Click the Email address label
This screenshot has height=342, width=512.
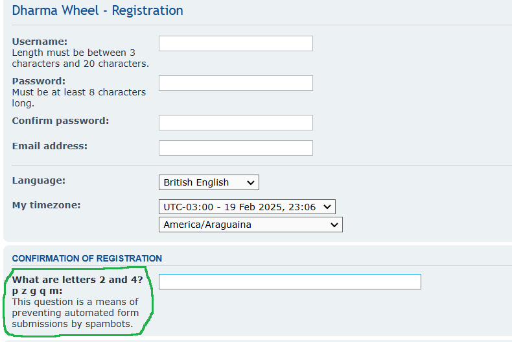tap(50, 146)
